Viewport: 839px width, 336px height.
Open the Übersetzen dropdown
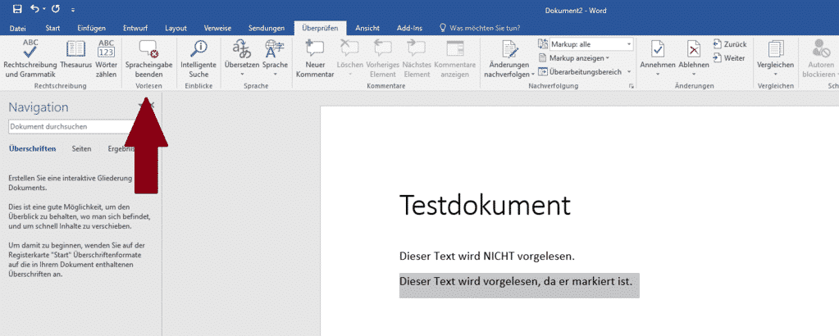point(242,59)
